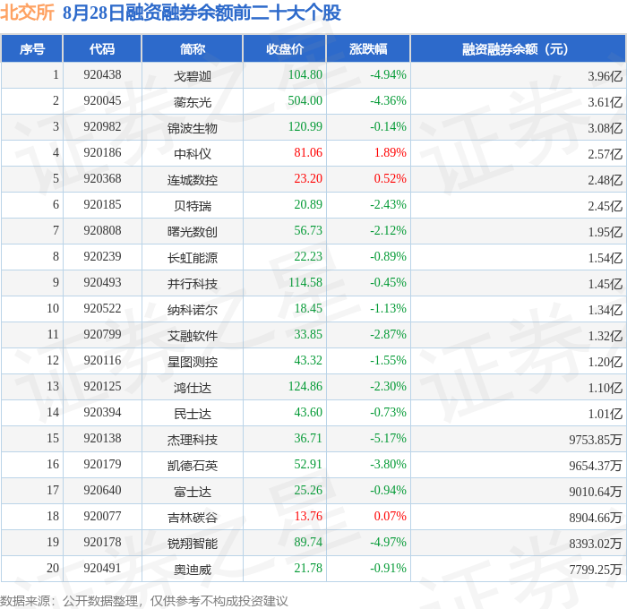Click stock name 戈碧迦
The height and width of the screenshot is (609, 627).
click(x=193, y=75)
